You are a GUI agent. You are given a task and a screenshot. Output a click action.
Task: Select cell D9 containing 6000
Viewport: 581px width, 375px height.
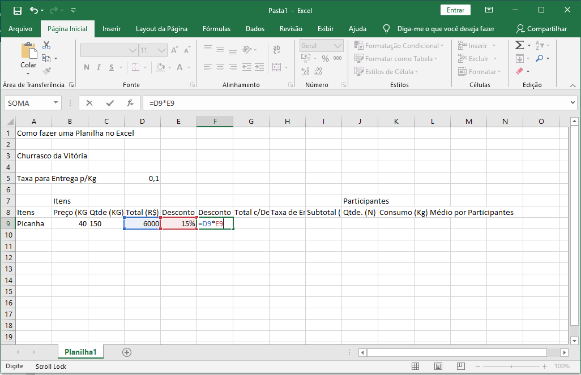[x=142, y=223]
